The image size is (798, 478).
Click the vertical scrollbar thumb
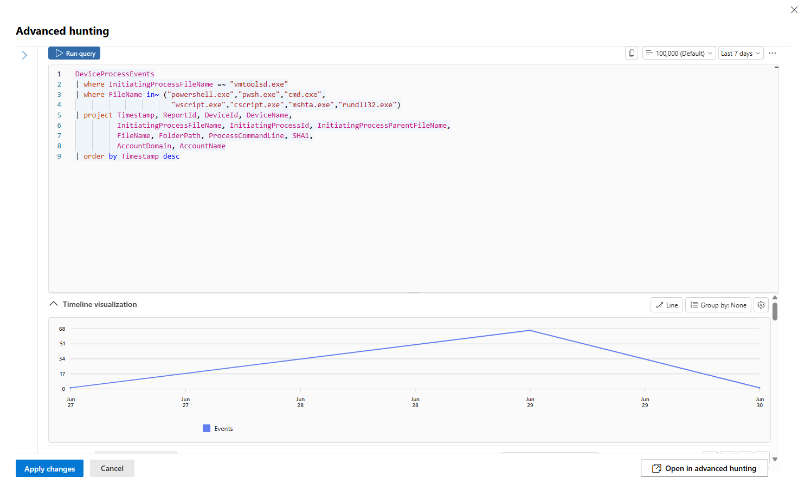point(775,311)
